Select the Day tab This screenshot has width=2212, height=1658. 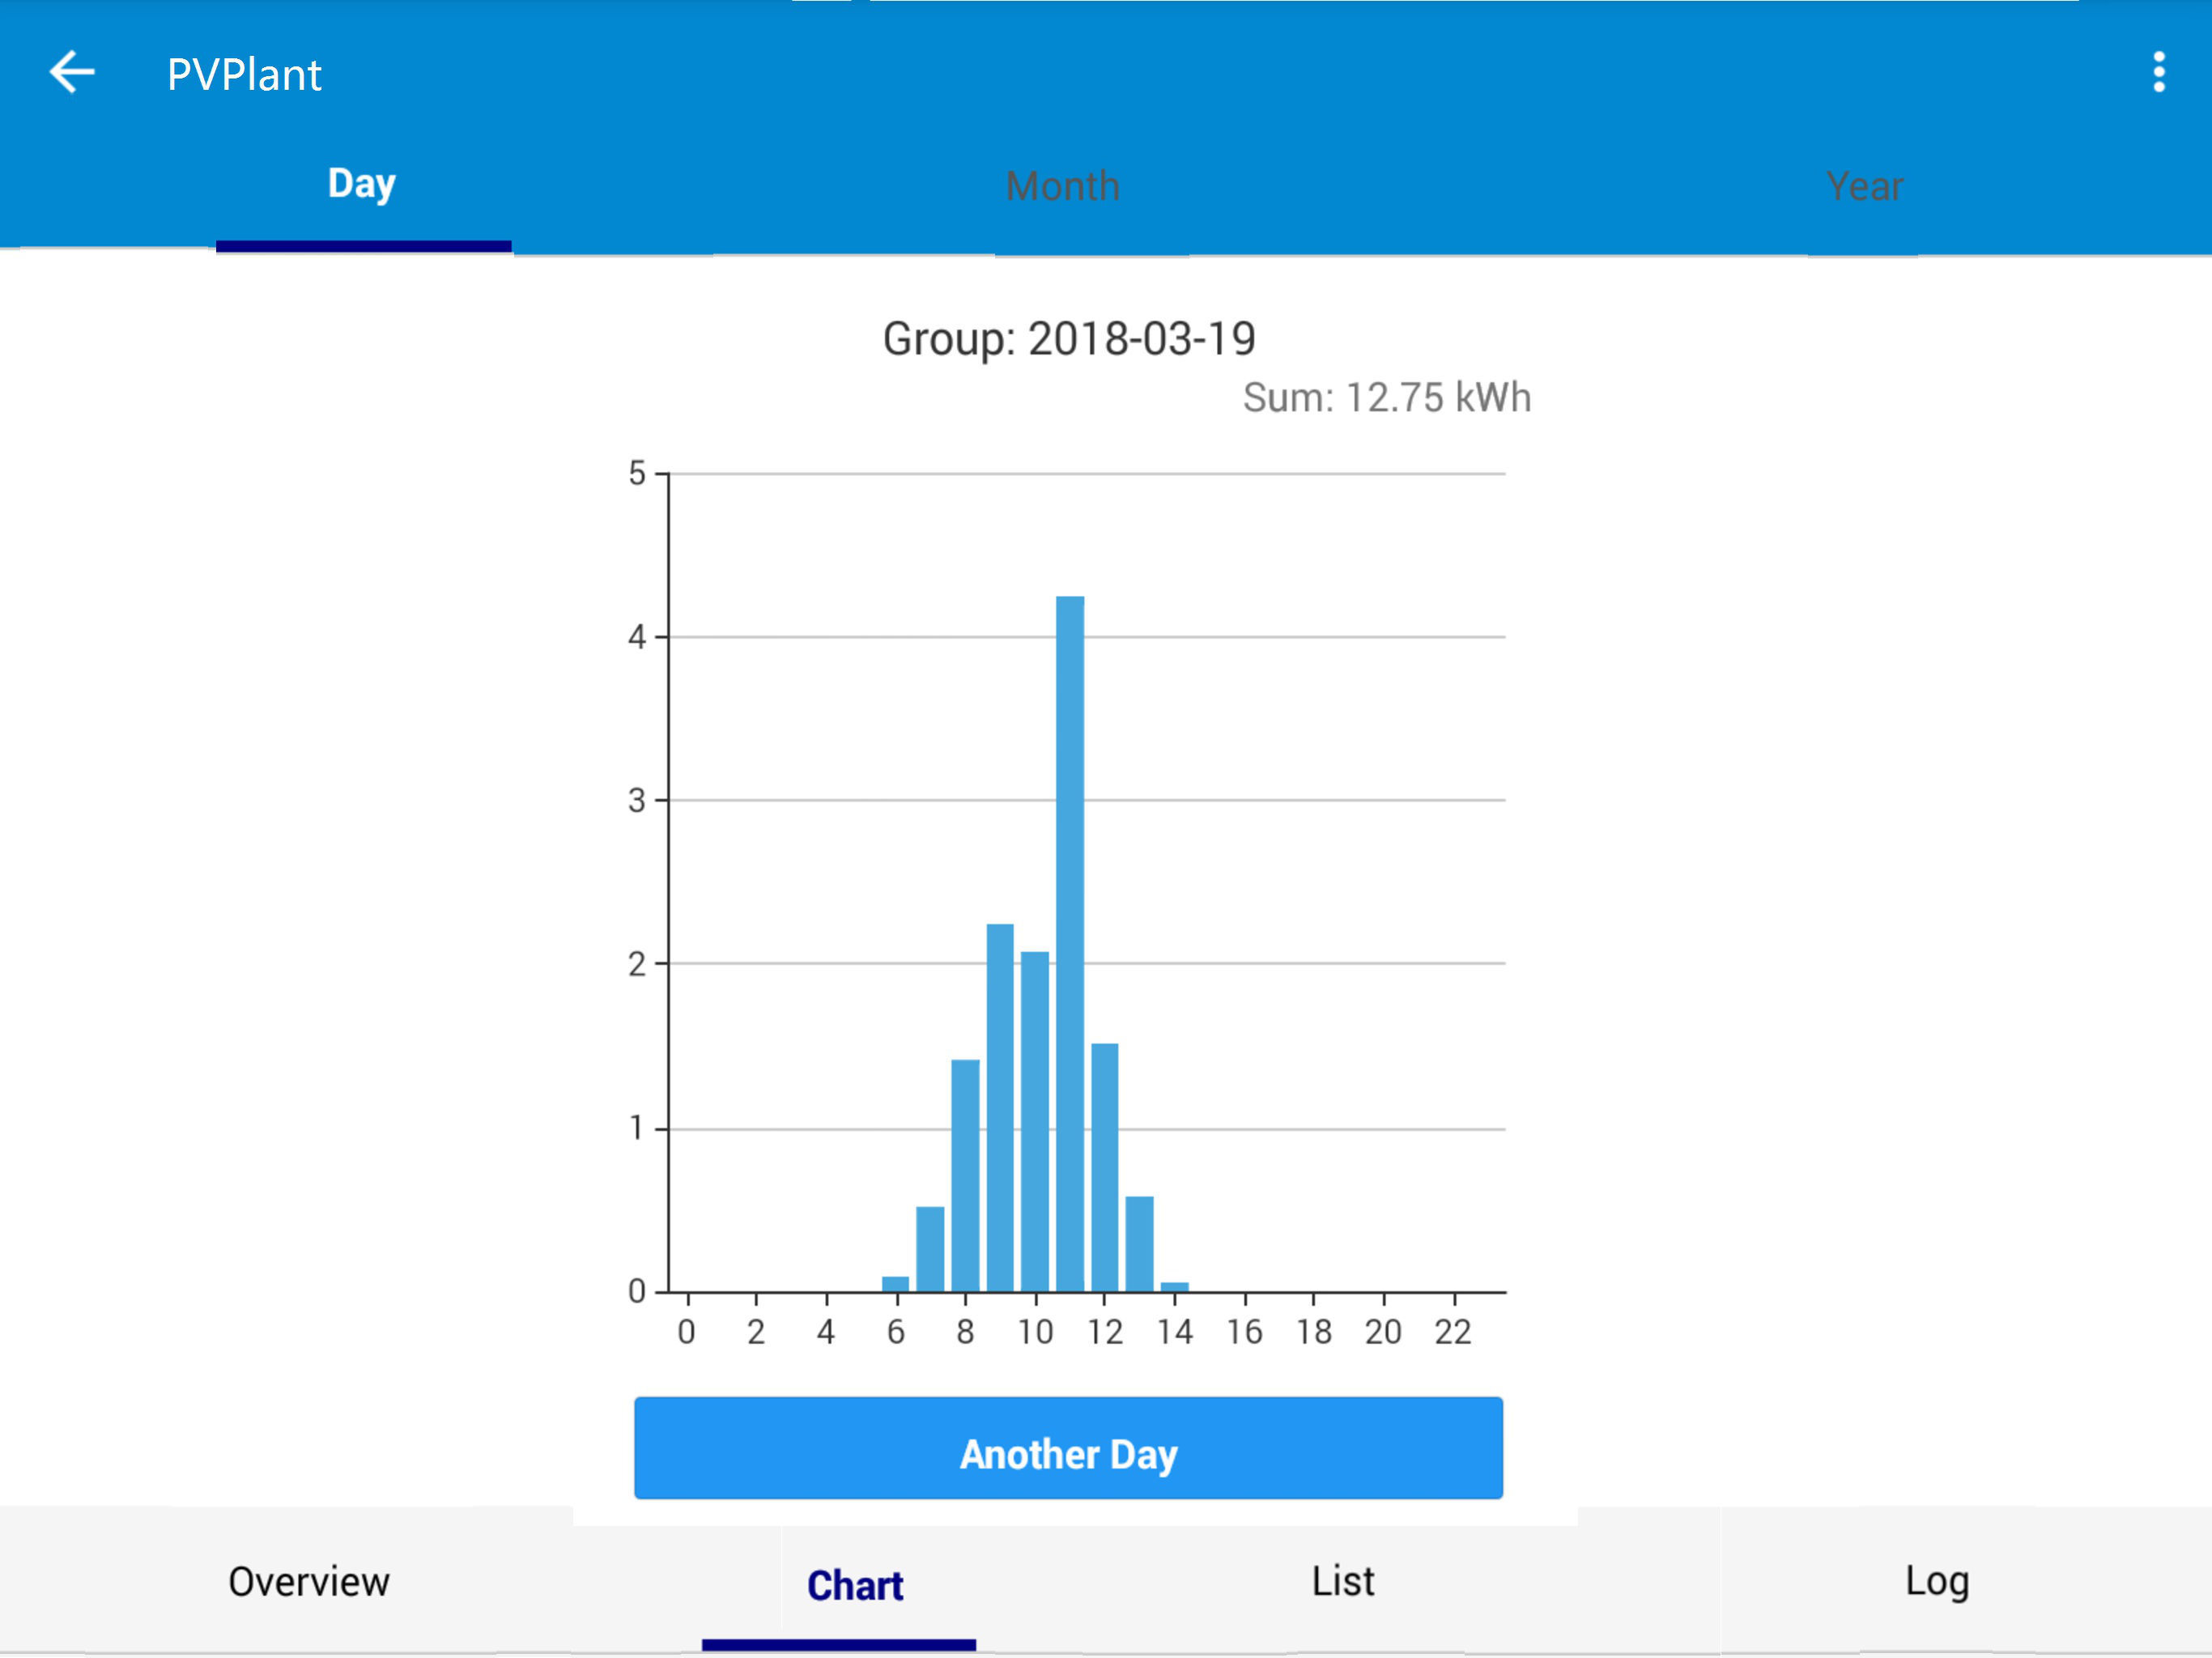pos(362,185)
